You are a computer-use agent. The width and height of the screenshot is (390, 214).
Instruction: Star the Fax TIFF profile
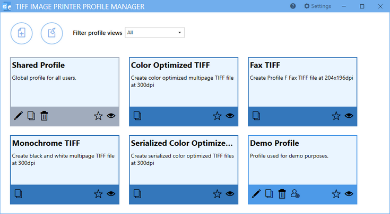pos(336,116)
